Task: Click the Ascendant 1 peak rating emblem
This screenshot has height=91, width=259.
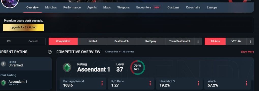Action: (x=3, y=83)
